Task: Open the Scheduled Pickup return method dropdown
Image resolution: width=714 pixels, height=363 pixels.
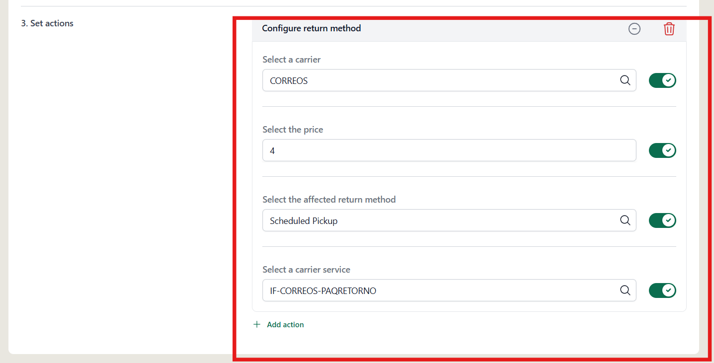Action: pos(449,220)
